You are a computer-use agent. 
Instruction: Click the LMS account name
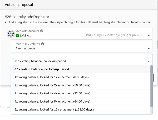click(23, 35)
